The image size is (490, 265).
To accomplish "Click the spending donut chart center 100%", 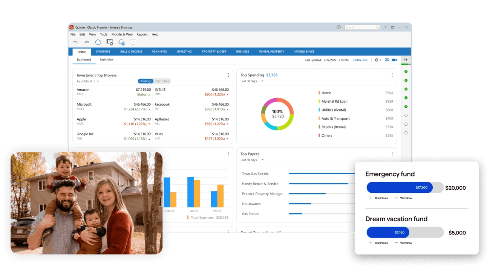I will [x=277, y=112].
